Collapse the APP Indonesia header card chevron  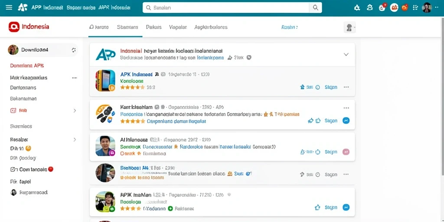pyautogui.click(x=346, y=54)
